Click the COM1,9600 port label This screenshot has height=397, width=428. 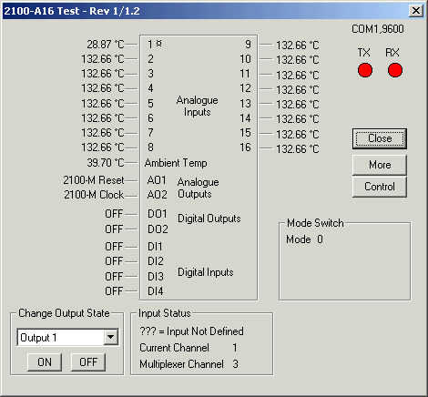pos(378,29)
